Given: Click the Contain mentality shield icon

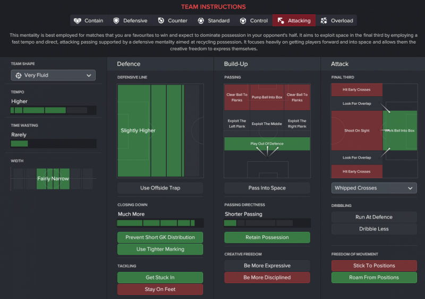Looking at the screenshot, I should click(x=78, y=21).
